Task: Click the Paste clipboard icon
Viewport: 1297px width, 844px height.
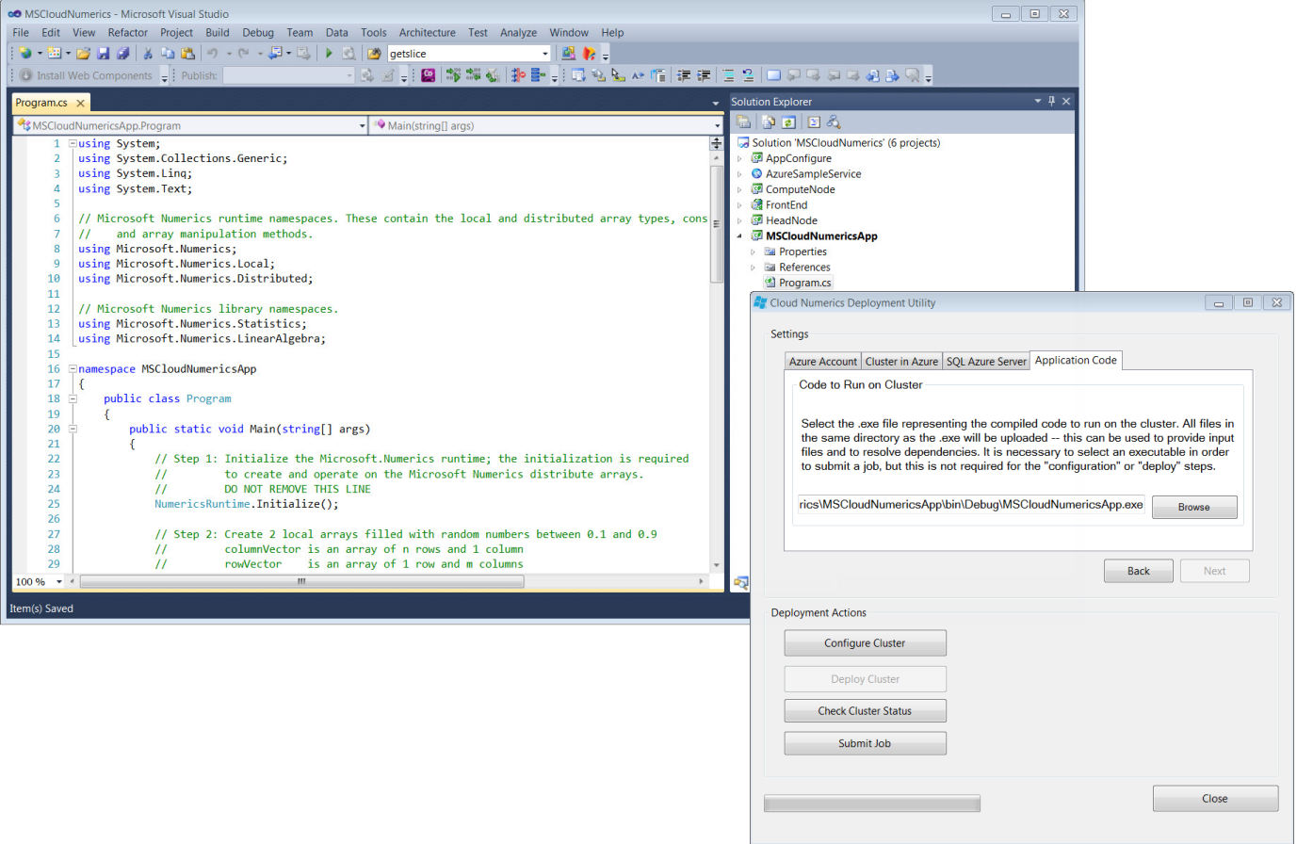Action: 187,54
